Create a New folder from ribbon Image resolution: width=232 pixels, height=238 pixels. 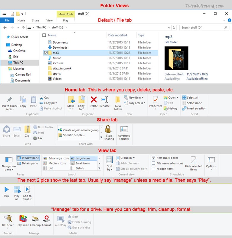click(x=118, y=103)
